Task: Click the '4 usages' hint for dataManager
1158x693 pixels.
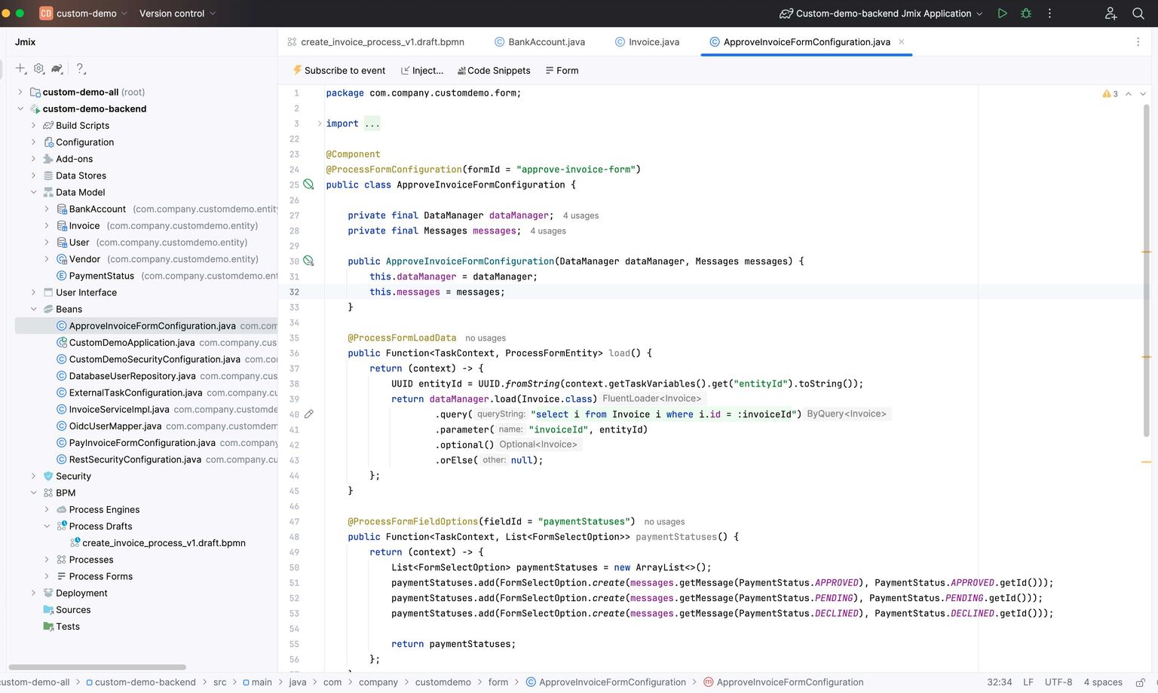Action: point(581,216)
